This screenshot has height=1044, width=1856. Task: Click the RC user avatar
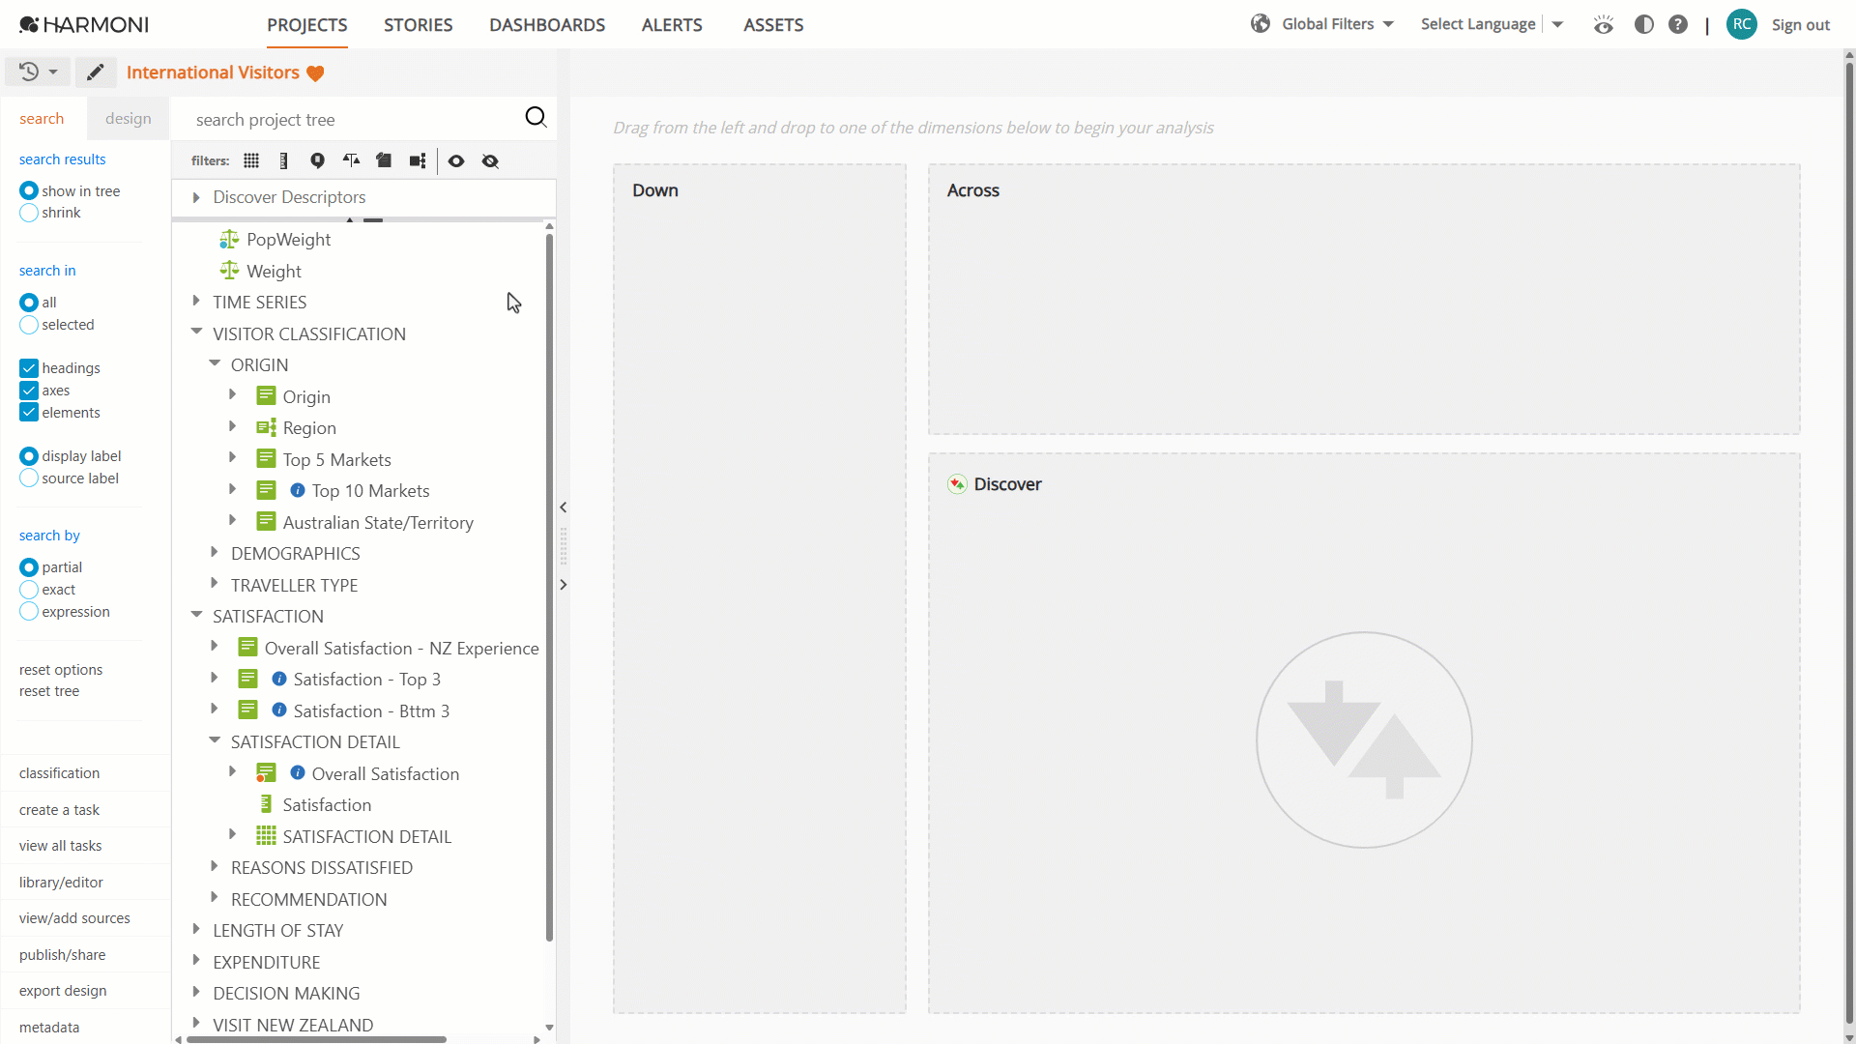1742,24
